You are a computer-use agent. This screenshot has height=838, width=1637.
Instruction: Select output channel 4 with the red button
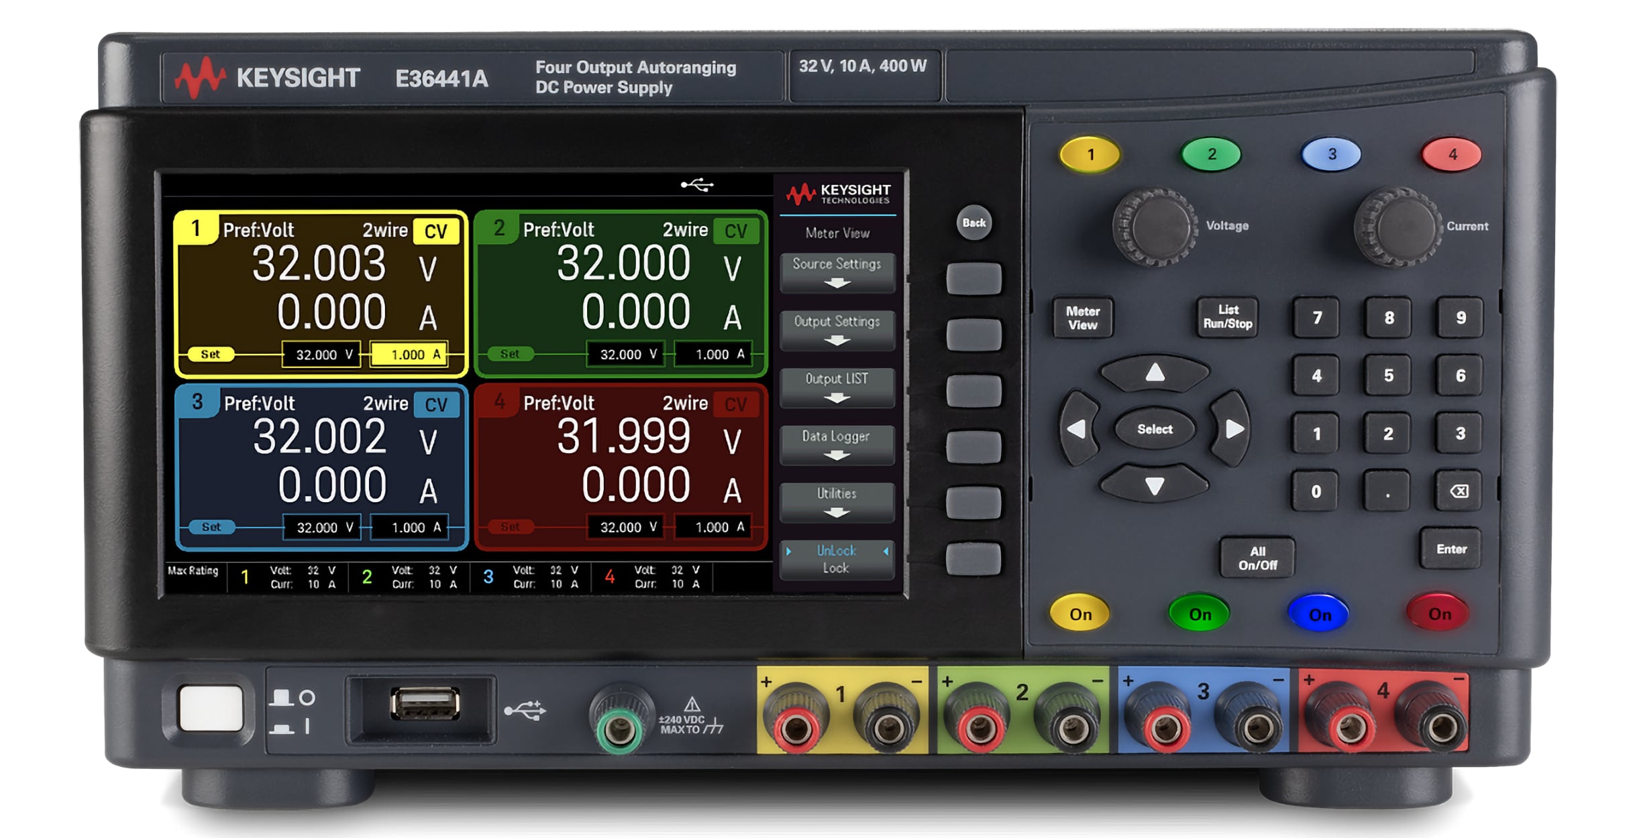[1451, 154]
